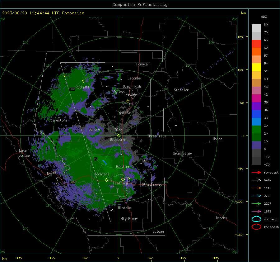Select the light gray 80-70 dBZ swatch
280x262 pixels.
click(256, 28)
